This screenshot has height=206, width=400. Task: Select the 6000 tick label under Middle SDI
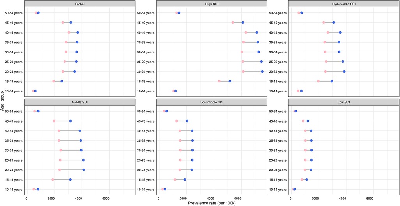pos(106,198)
